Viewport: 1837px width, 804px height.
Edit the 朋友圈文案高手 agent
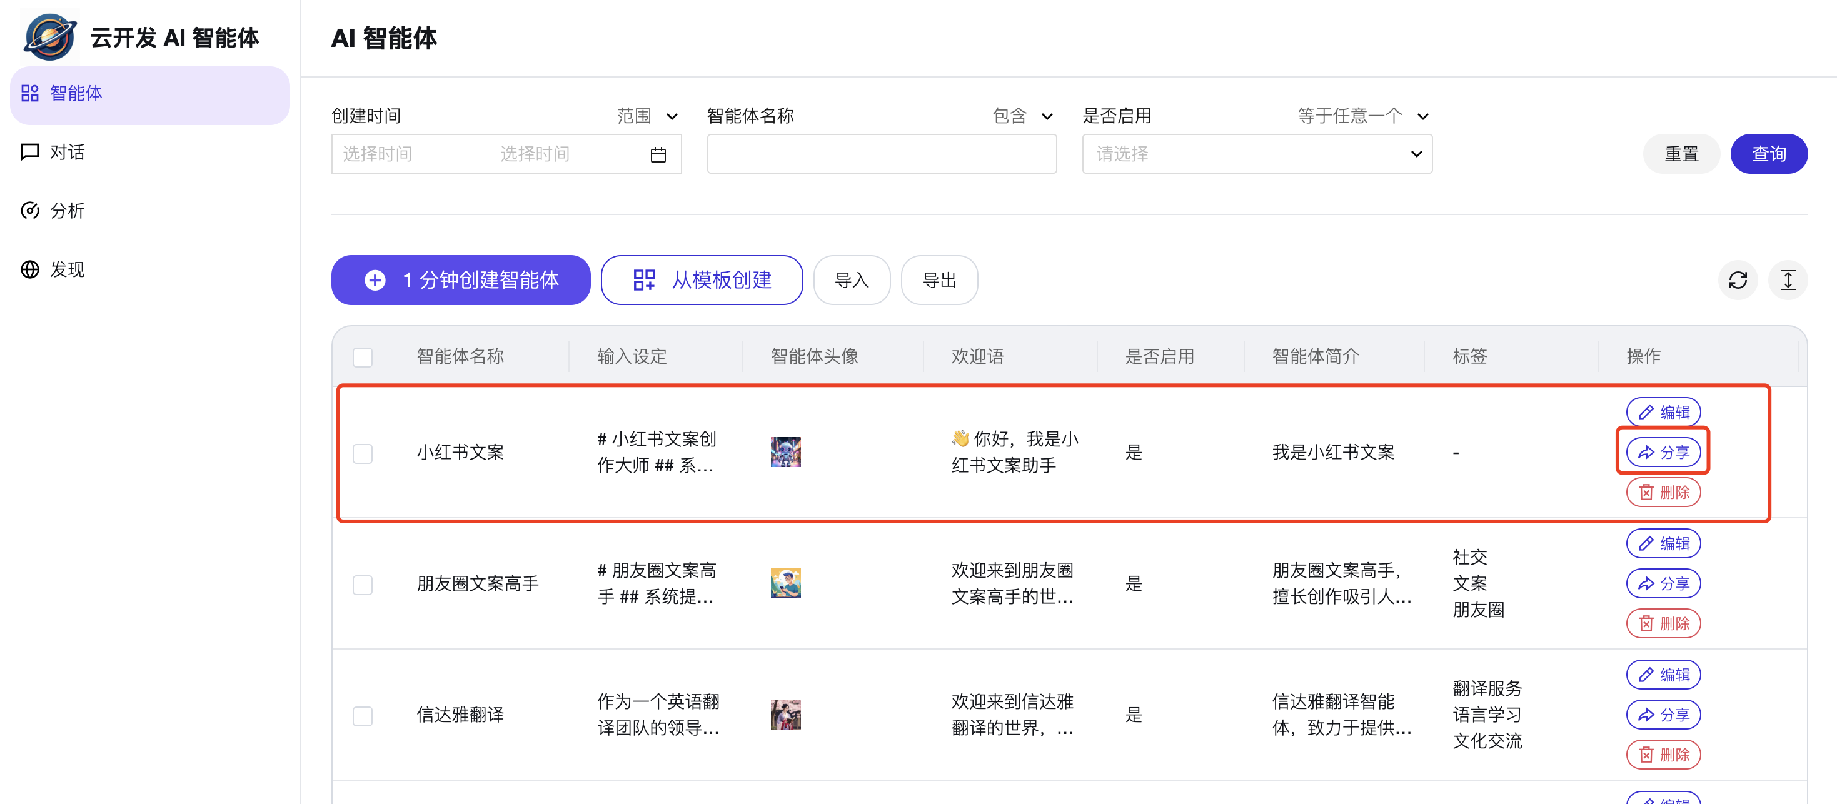pyautogui.click(x=1663, y=543)
